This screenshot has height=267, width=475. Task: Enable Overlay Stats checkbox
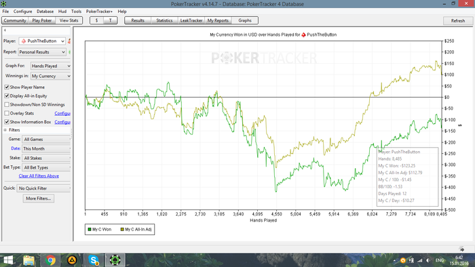7,113
